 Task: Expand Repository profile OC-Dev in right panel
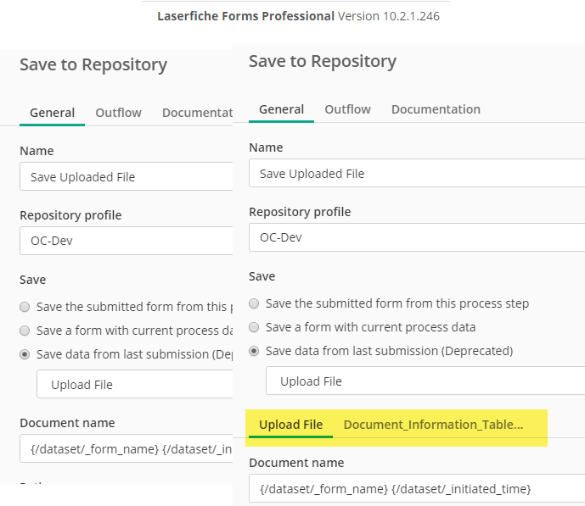pos(416,238)
